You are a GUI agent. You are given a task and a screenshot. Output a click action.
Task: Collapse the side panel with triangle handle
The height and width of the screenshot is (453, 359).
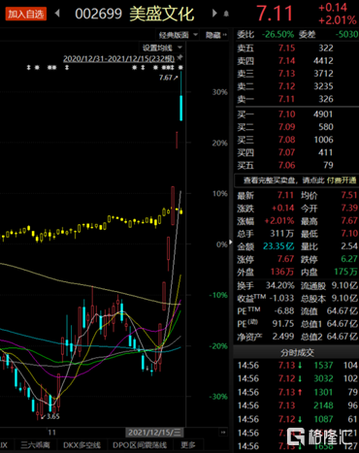tap(231, 242)
